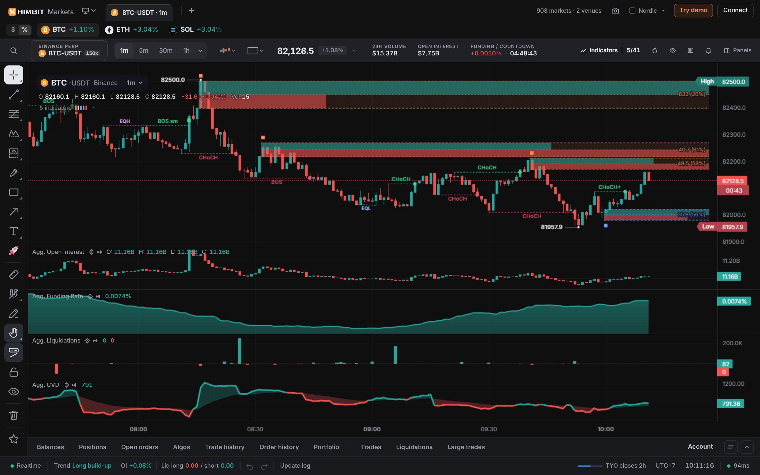
Task: Select the brush drawing tool
Action: coord(13,173)
